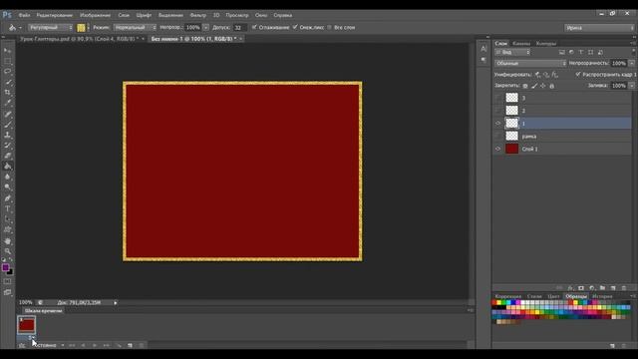This screenshot has height=359, width=638.
Task: Select the Move tool
Action: coord(7,50)
